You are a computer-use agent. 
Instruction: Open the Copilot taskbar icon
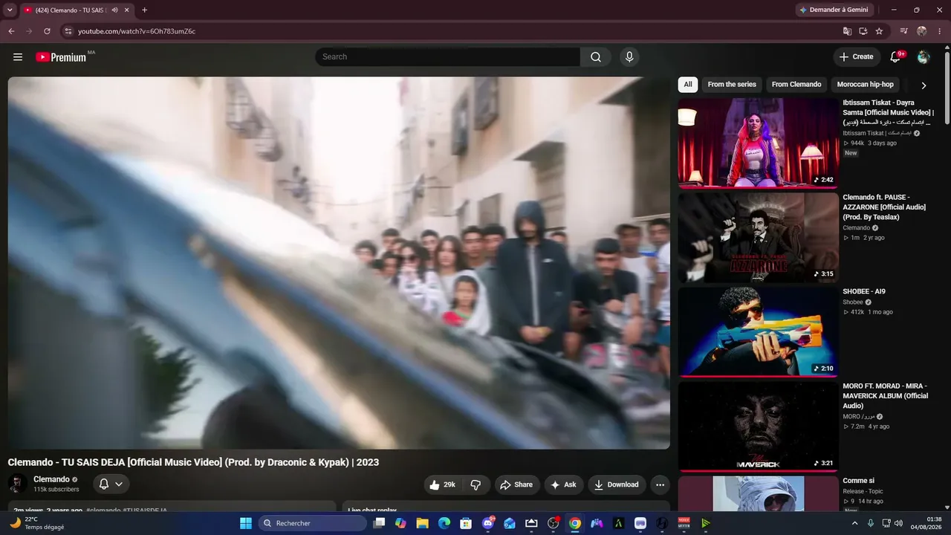pyautogui.click(x=400, y=523)
